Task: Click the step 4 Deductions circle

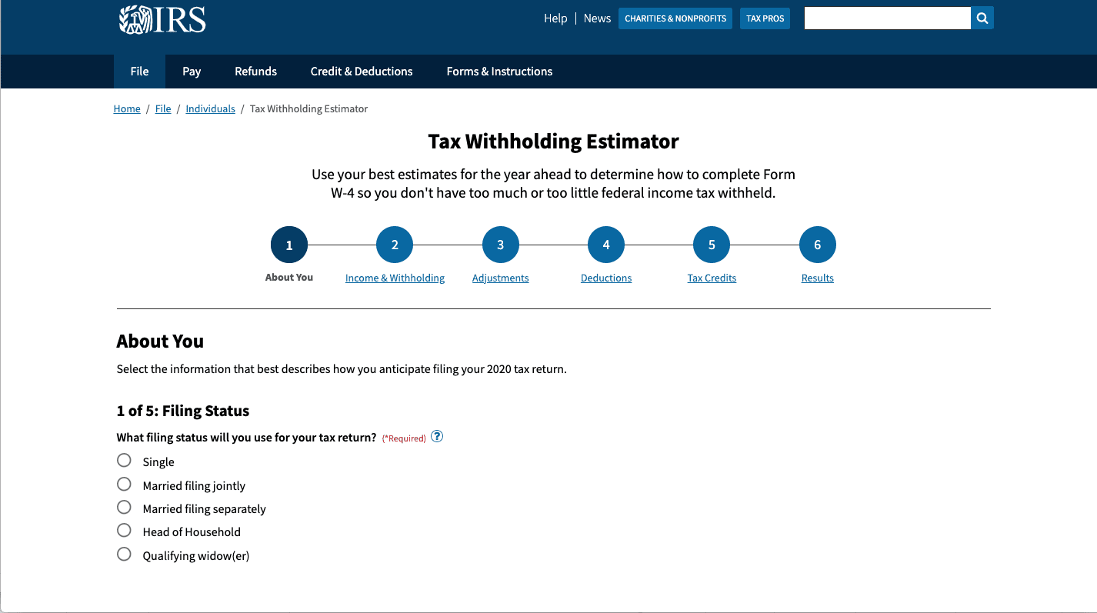Action: tap(606, 244)
